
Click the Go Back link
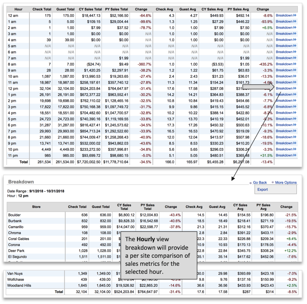260,182
